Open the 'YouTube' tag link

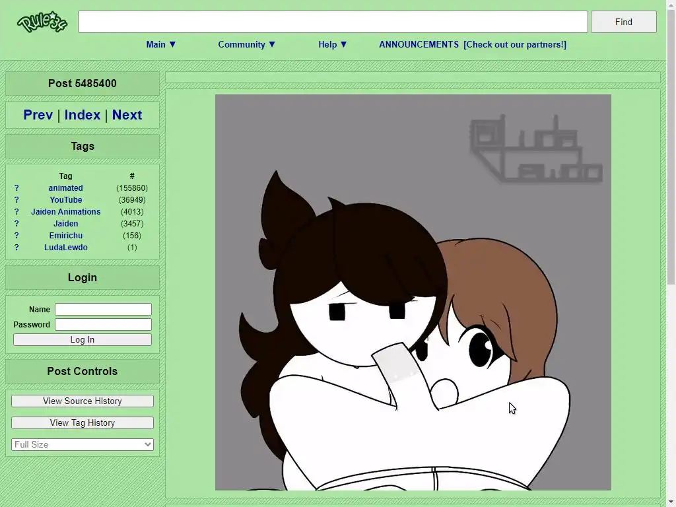(x=65, y=199)
